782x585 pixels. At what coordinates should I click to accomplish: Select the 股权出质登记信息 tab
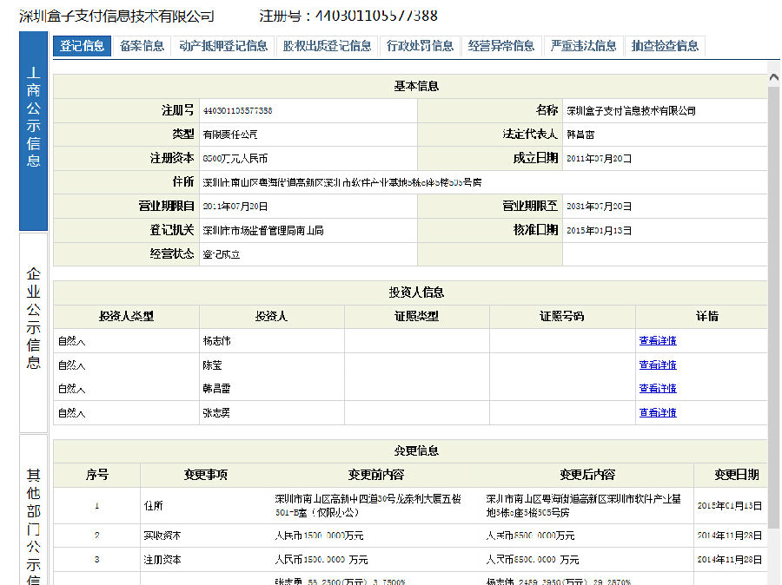click(x=328, y=46)
